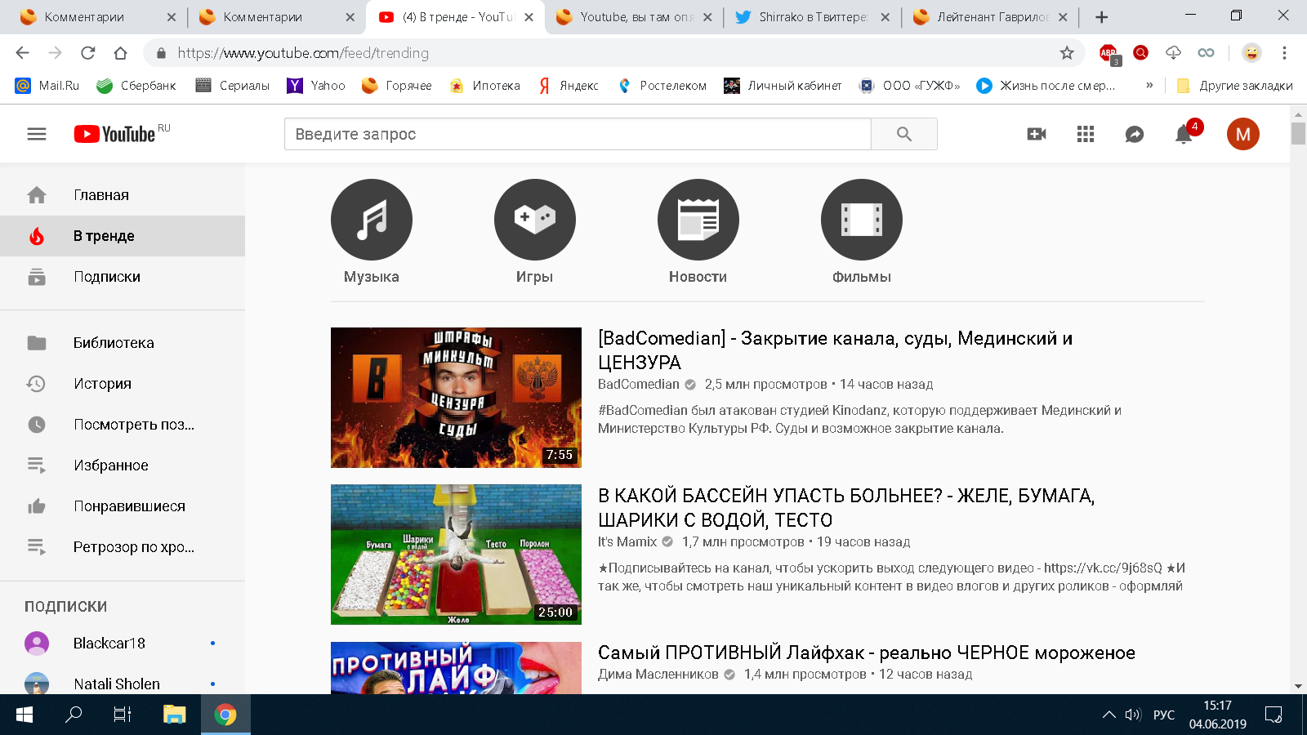Open the News category icon

coord(698,220)
